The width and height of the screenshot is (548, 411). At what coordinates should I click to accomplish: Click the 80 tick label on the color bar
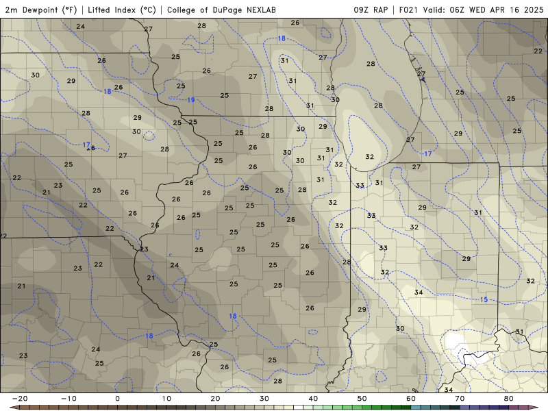pyautogui.click(x=509, y=399)
